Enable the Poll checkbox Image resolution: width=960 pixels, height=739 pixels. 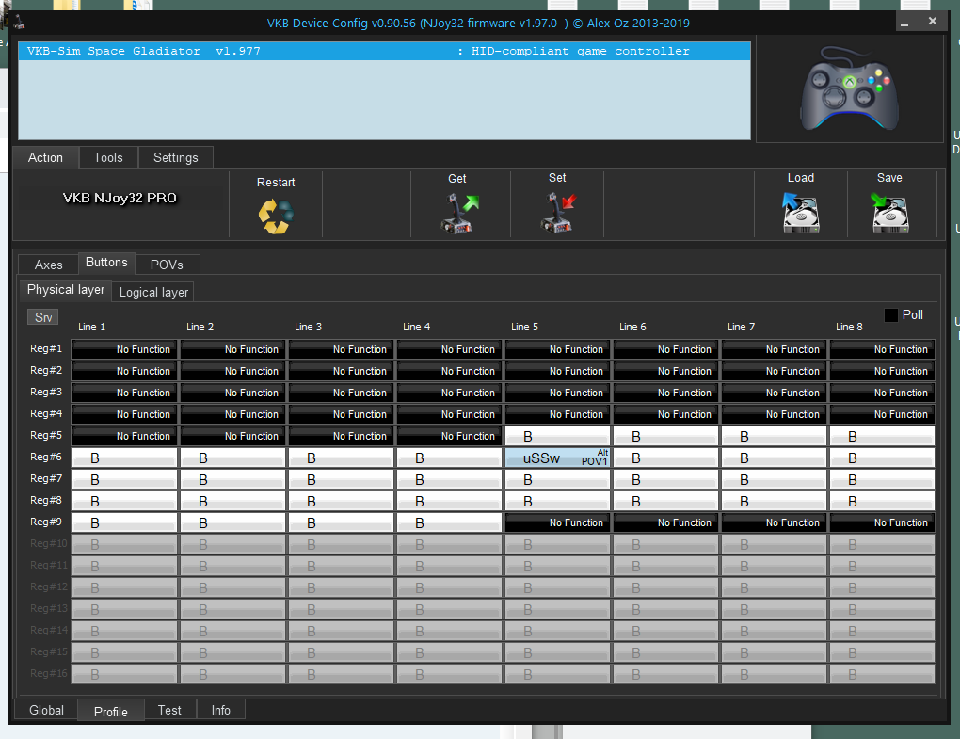click(890, 315)
